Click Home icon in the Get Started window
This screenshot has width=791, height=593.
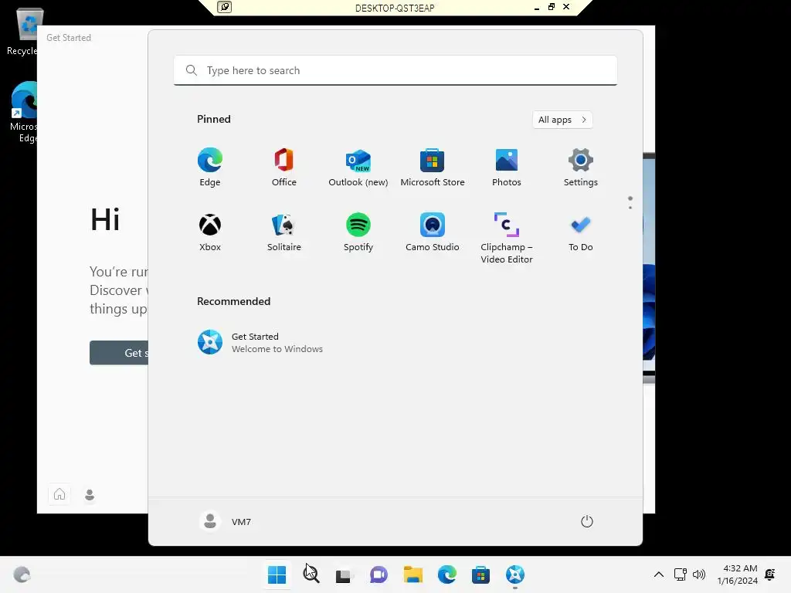tap(59, 494)
